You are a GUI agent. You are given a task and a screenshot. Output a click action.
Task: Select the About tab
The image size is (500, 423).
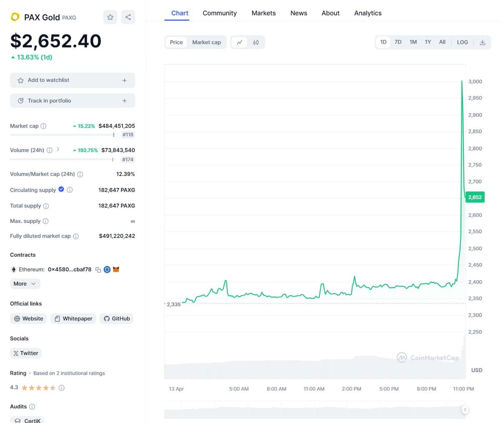click(x=330, y=13)
